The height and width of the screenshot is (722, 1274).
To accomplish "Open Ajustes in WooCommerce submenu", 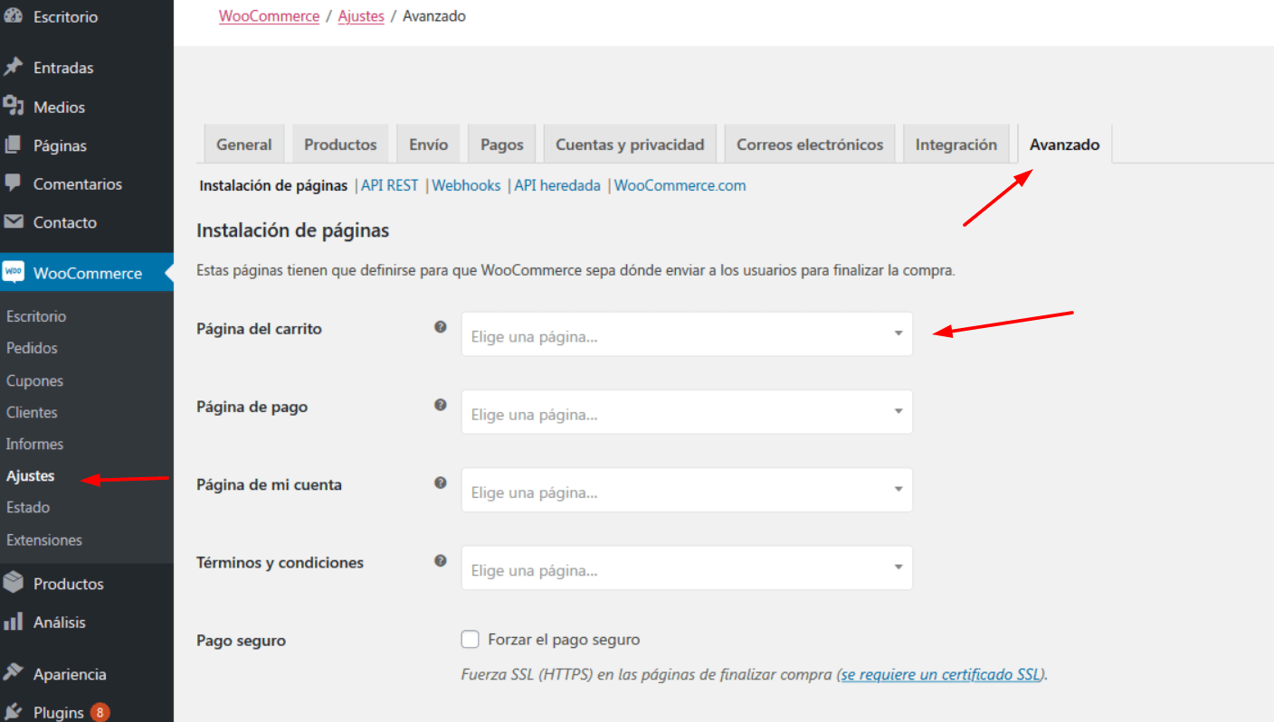I will [30, 475].
